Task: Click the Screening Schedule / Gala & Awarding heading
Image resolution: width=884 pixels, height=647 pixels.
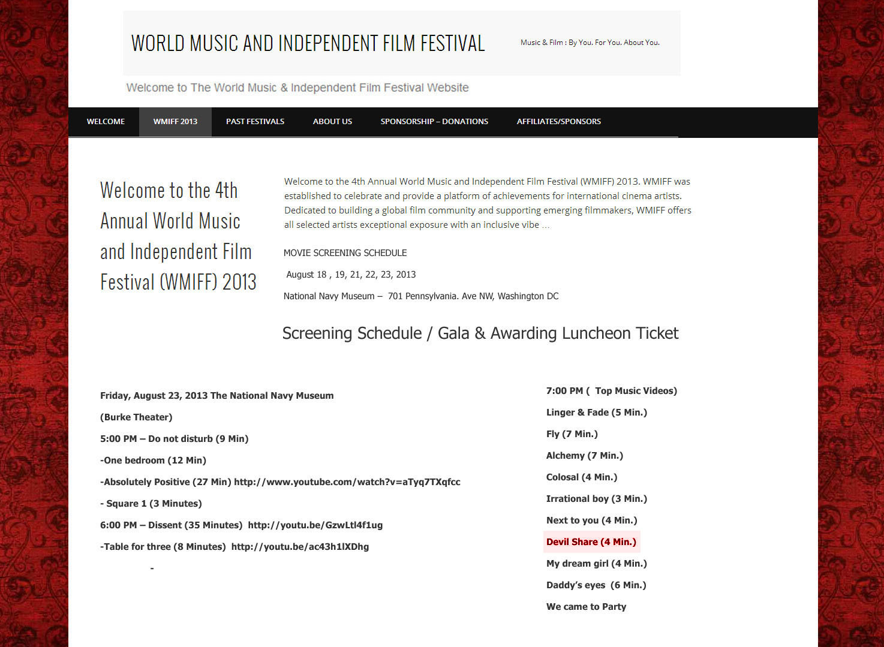Action: click(x=480, y=333)
